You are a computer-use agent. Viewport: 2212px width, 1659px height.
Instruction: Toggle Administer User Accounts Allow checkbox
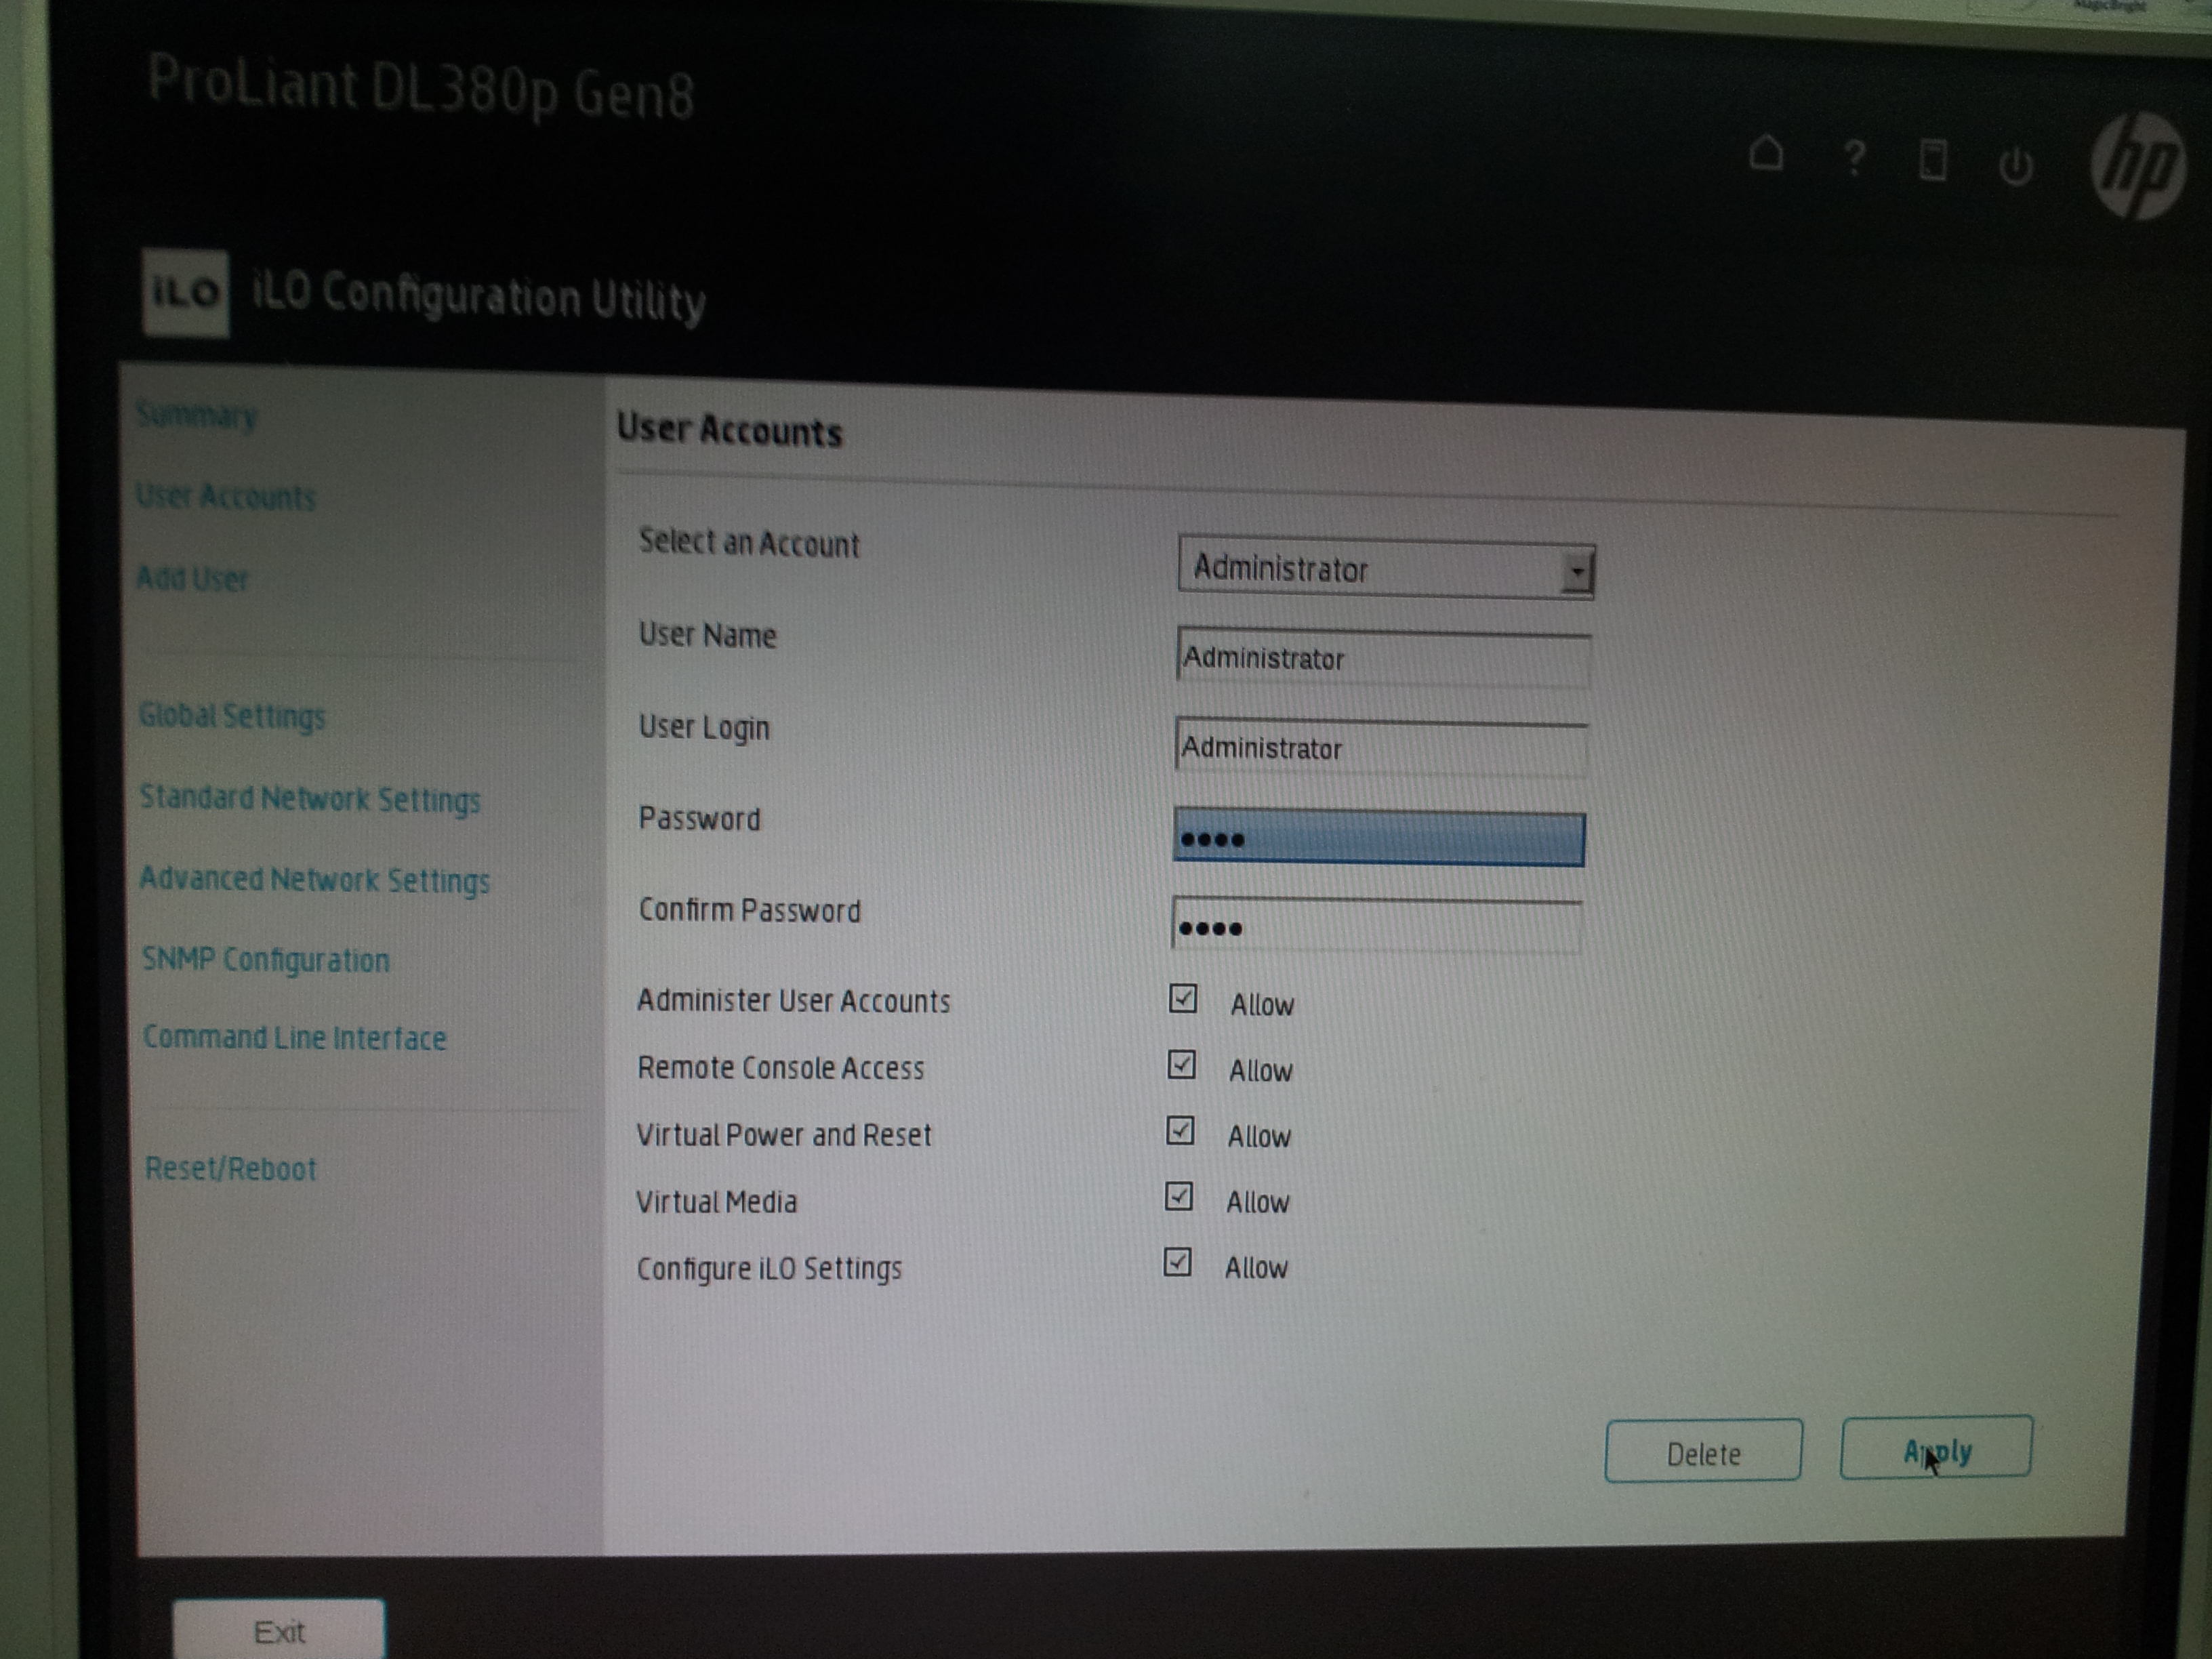point(1183,998)
